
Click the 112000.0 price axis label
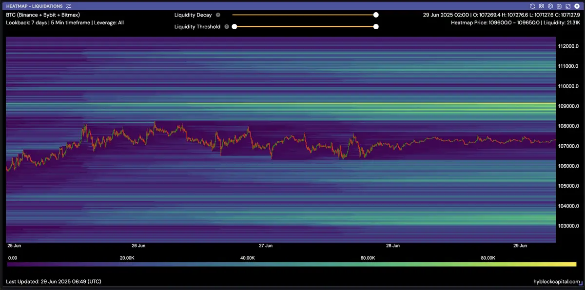[x=569, y=46]
